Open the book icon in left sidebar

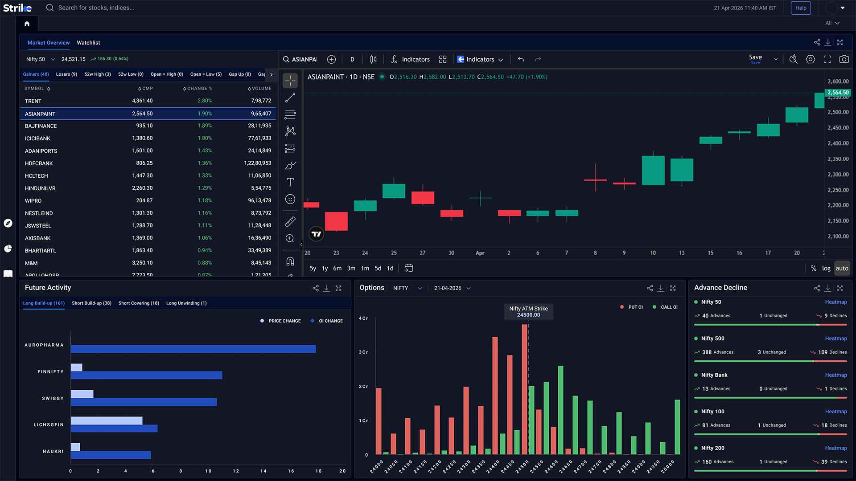[8, 273]
